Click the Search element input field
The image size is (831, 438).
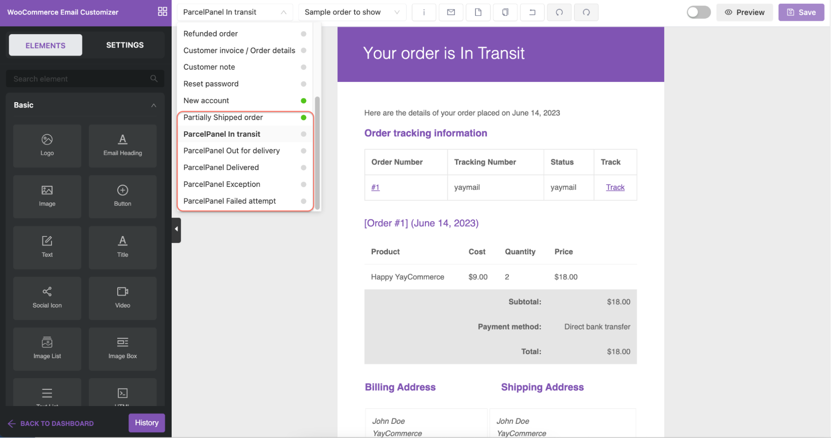tap(85, 79)
